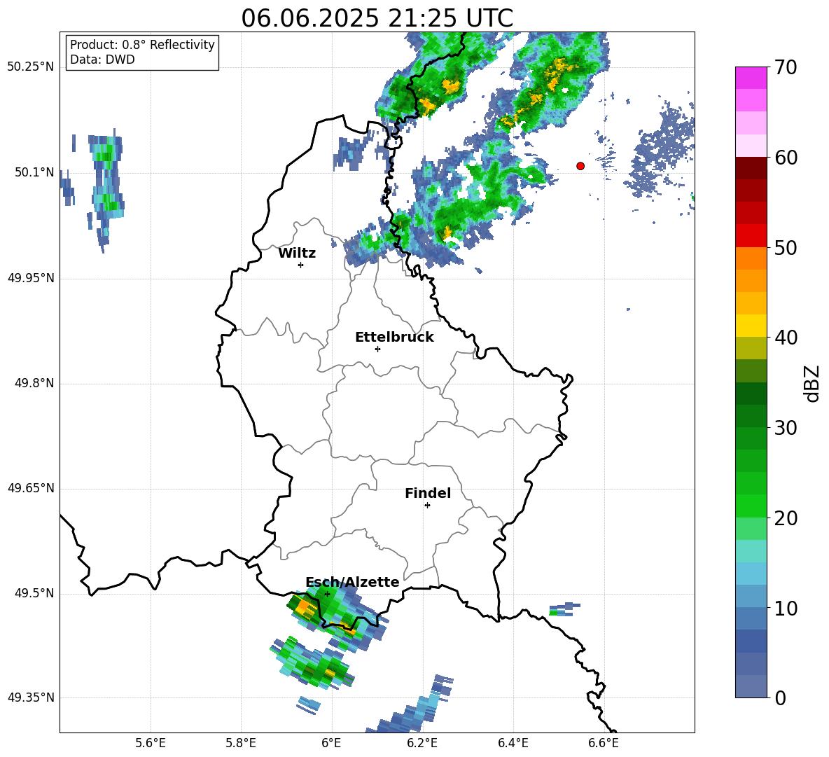
Task: Pick the bright green swatch above 20
Action: [x=751, y=506]
